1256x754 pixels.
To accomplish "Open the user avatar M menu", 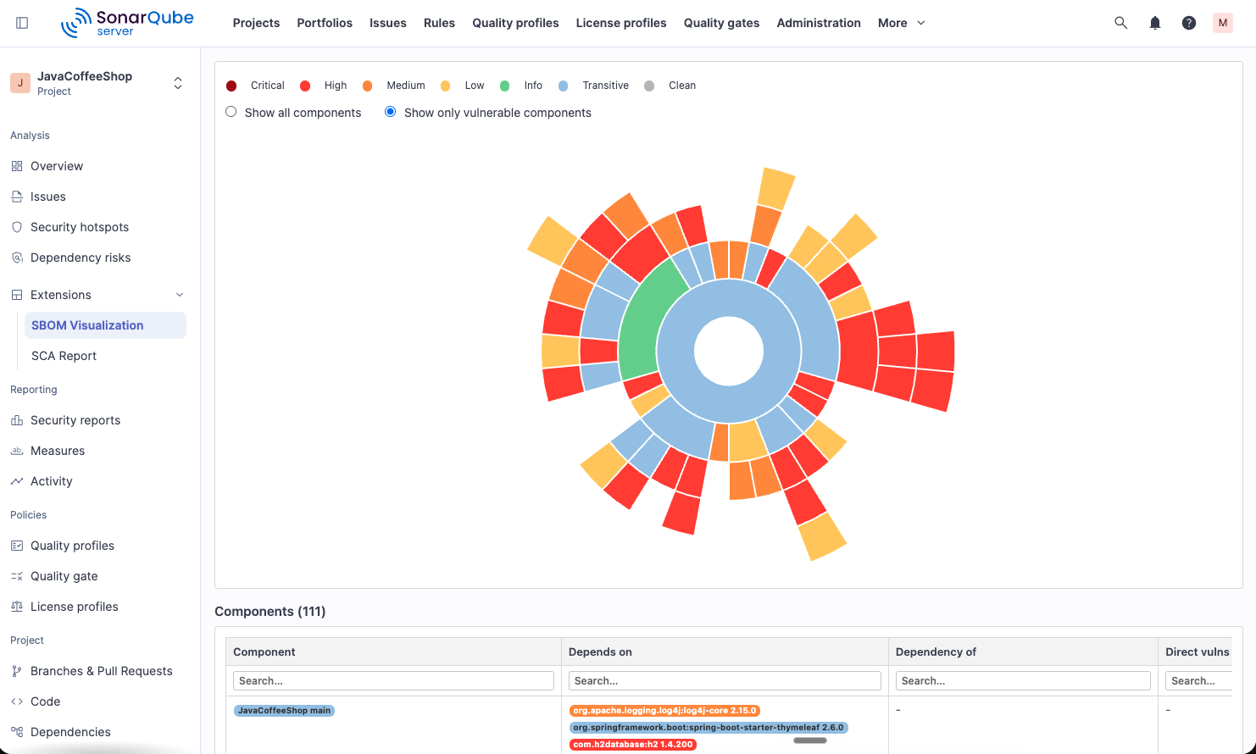I will (x=1223, y=23).
